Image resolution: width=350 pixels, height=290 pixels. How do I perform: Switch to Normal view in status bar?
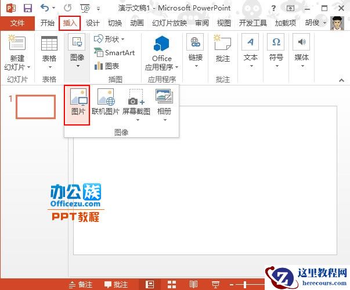click(x=150, y=284)
